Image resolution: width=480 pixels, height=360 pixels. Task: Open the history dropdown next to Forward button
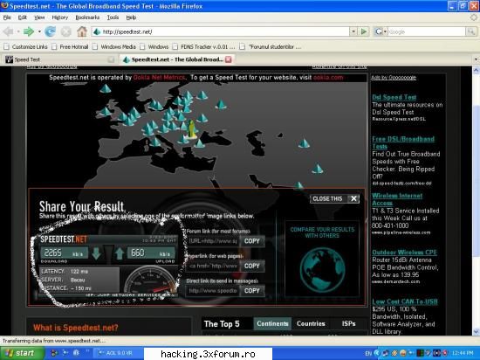(39, 31)
